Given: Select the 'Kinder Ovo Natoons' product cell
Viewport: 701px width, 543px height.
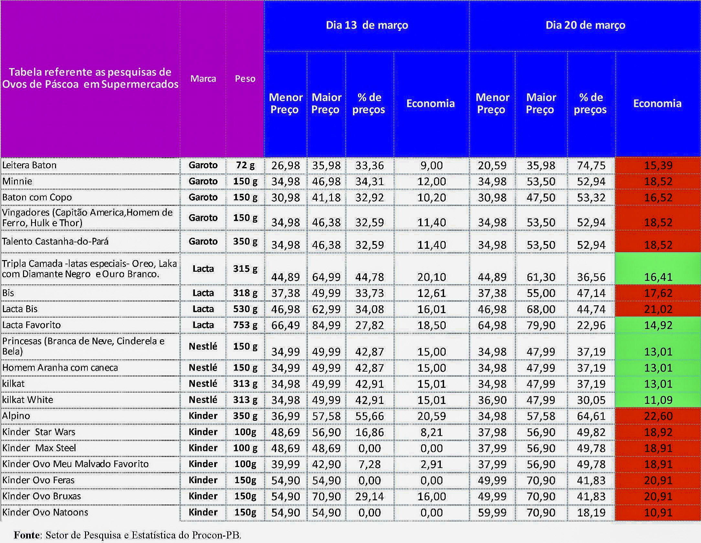Looking at the screenshot, I should tap(45, 512).
